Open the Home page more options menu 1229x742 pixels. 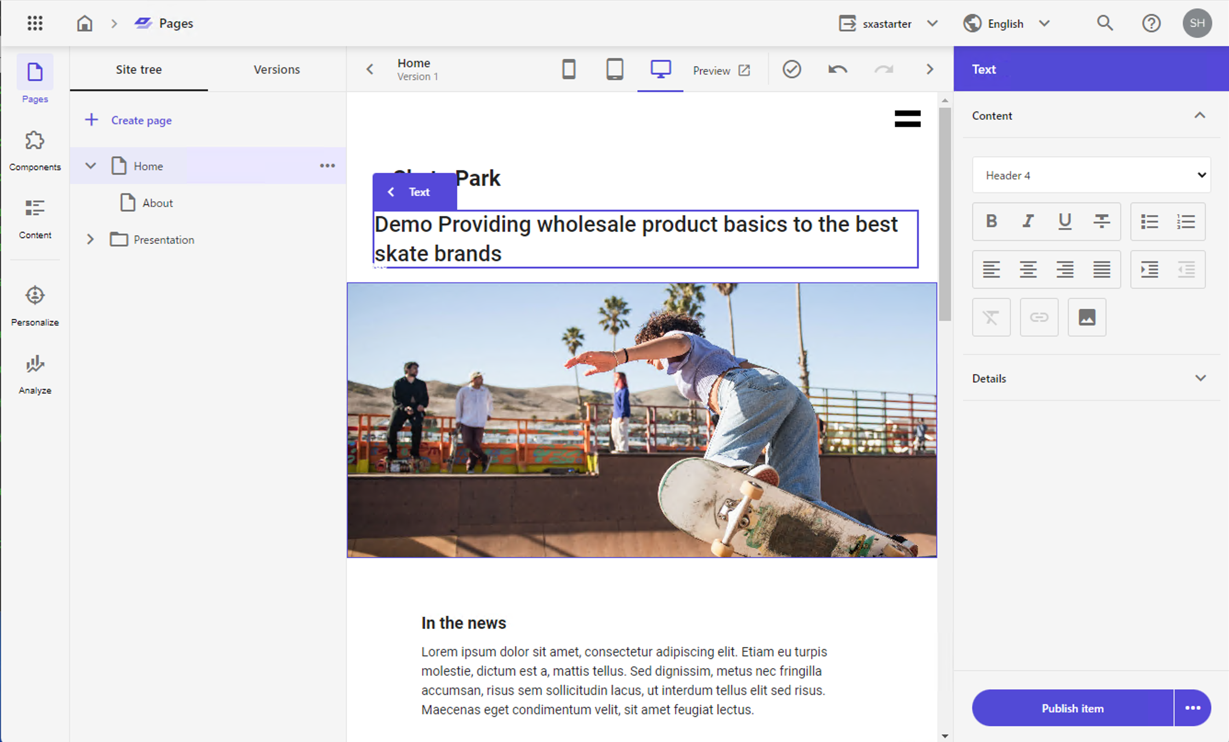327,166
